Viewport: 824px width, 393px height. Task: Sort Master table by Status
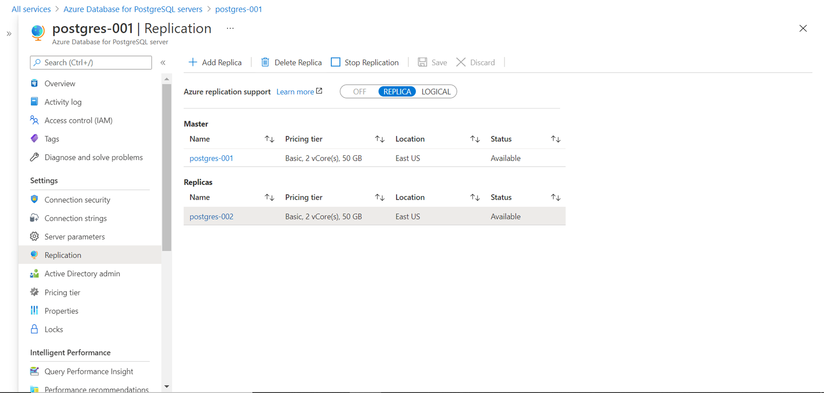(x=556, y=139)
